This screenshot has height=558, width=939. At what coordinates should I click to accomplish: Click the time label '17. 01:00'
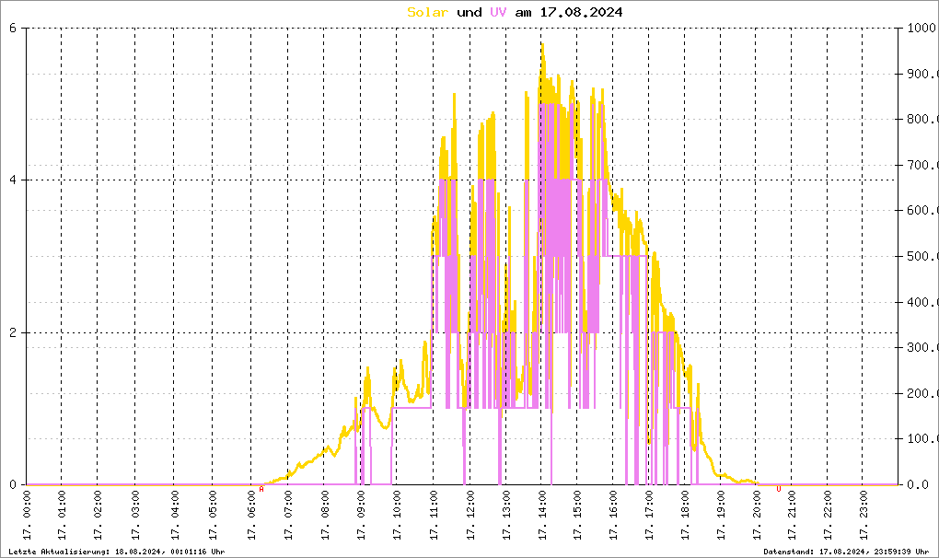(62, 515)
